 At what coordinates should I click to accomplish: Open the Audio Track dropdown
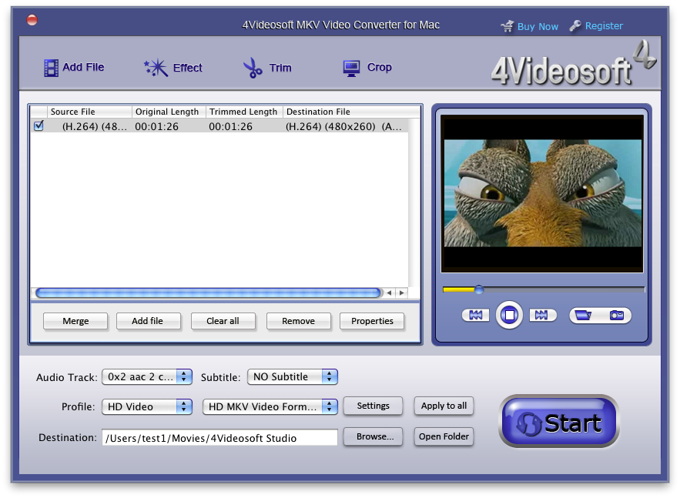point(147,376)
